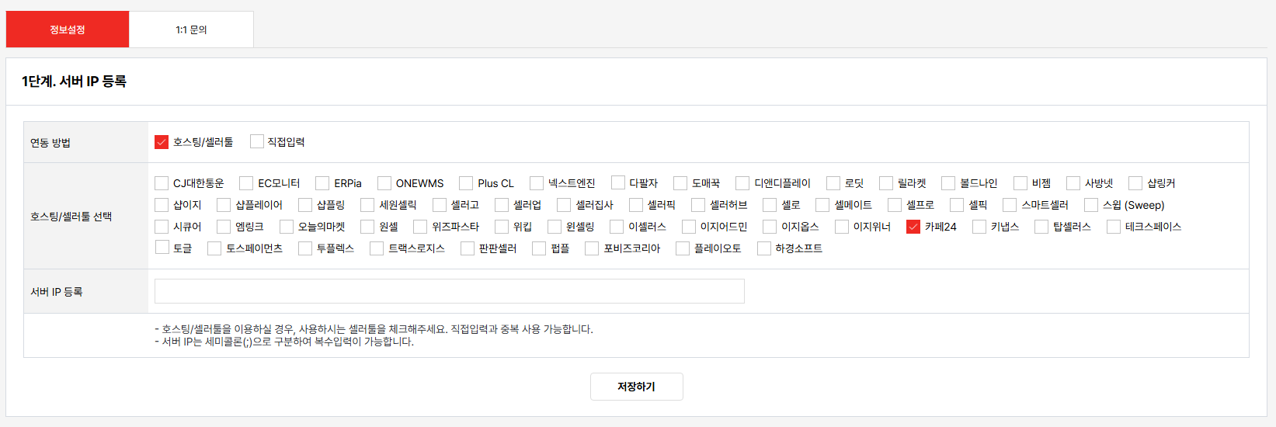Enable the 직접입력 checkbox
The width and height of the screenshot is (1276, 427).
pyautogui.click(x=257, y=141)
